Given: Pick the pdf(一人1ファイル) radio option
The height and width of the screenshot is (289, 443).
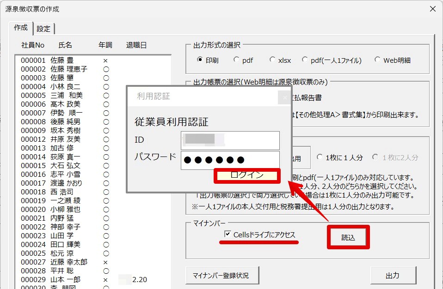Looking at the screenshot, I should [x=305, y=60].
